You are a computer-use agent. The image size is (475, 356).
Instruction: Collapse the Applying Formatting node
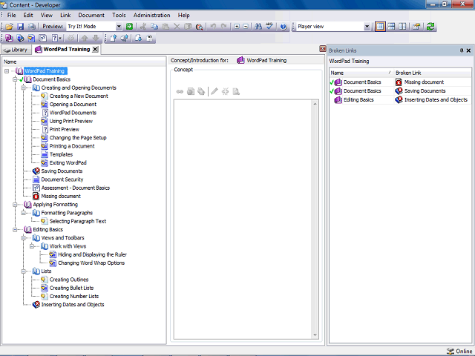pos(15,205)
